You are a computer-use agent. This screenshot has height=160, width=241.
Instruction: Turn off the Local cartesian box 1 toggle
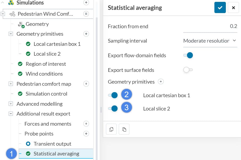click(x=113, y=95)
